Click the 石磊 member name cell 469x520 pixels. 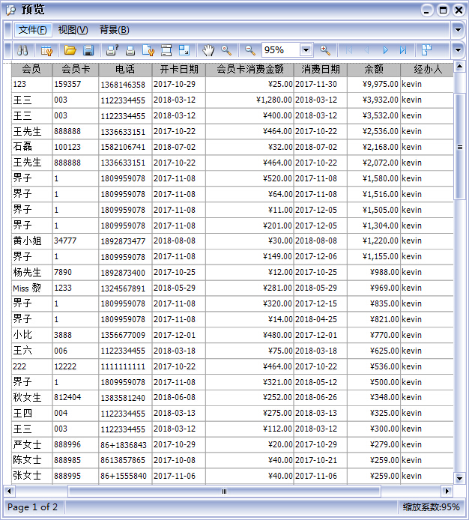(22, 147)
